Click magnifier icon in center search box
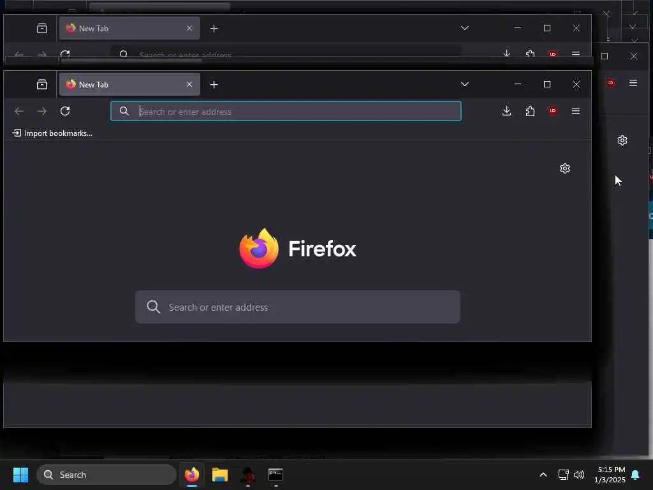Image resolution: width=653 pixels, height=490 pixels. coord(153,307)
